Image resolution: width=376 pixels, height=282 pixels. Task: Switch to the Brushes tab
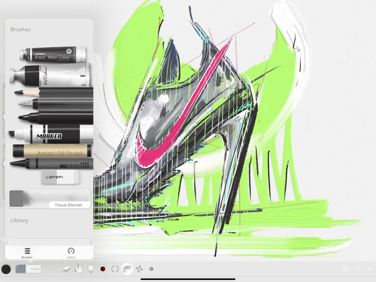point(27,253)
